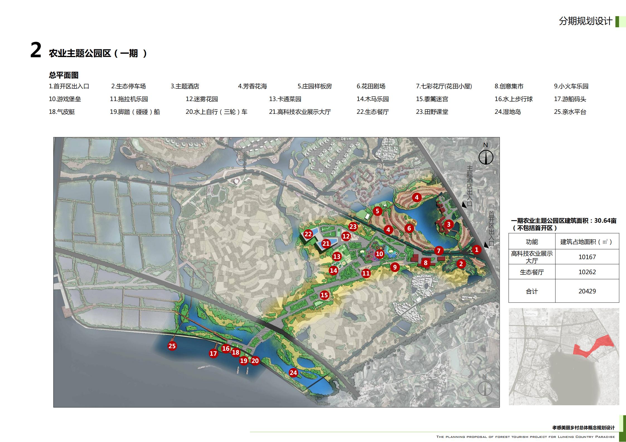Click red map marker number 23
This screenshot has width=626, height=442.
[x=353, y=227]
